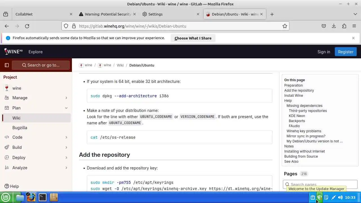Open the Explore menu link
The height and width of the screenshot is (203, 361).
36,52
